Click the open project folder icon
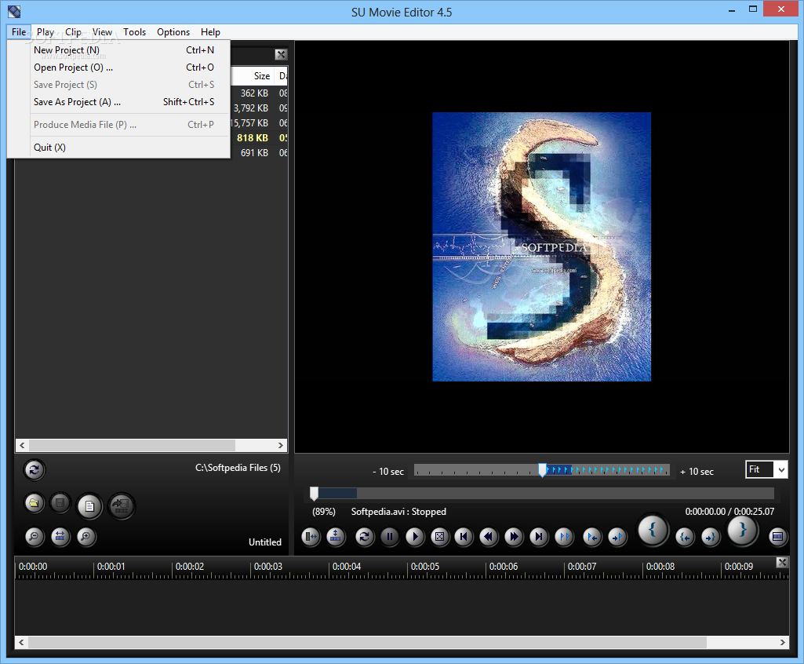Screen dimensions: 804x664 pyautogui.click(x=34, y=503)
